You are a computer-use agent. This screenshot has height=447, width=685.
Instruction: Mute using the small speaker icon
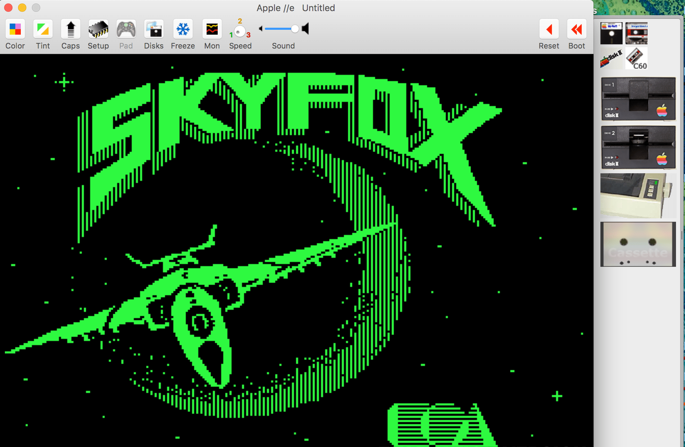tap(261, 29)
